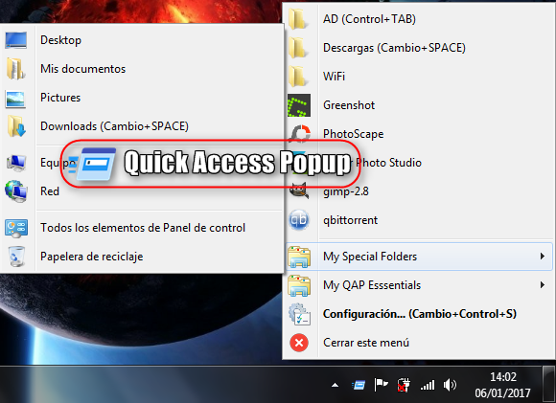Click the Quick Access Popup tray icon

[x=359, y=385]
